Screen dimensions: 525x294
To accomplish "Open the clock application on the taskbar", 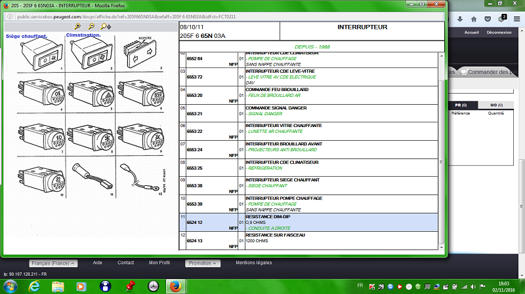I will (x=153, y=286).
